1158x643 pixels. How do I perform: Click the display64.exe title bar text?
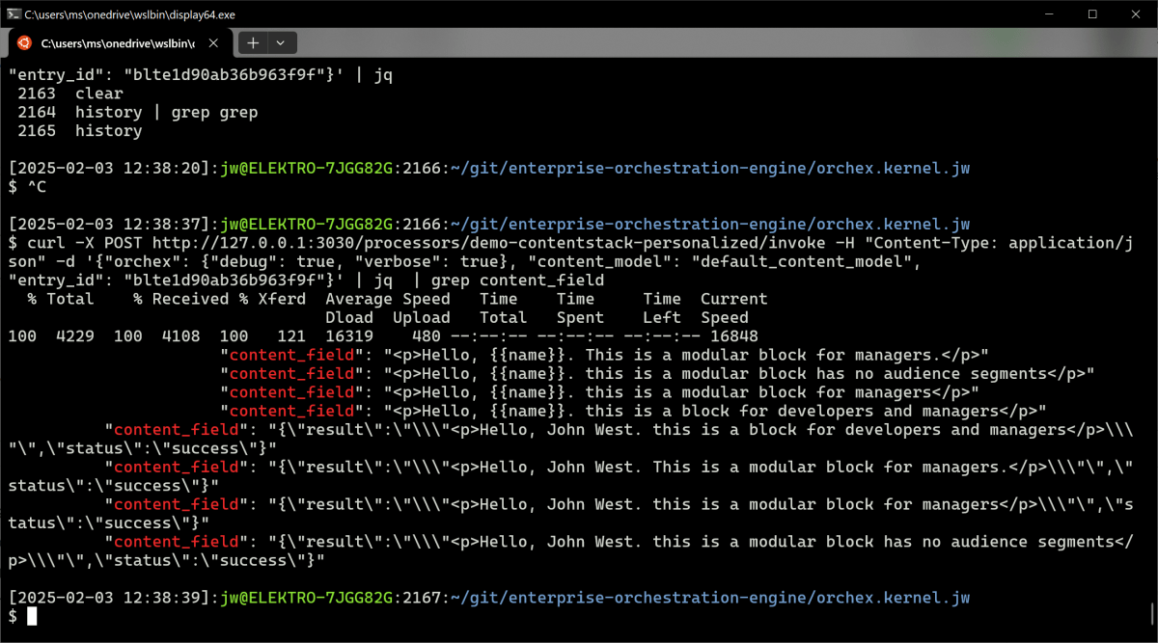coord(129,14)
